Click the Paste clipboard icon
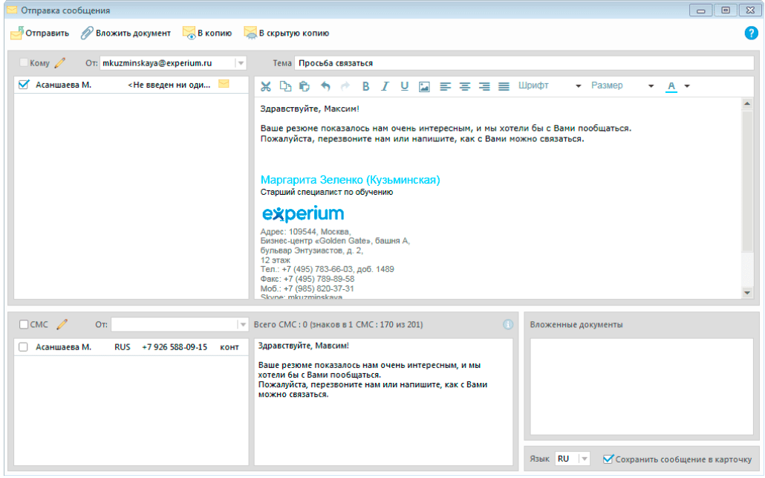This screenshot has width=765, height=478. coord(305,86)
